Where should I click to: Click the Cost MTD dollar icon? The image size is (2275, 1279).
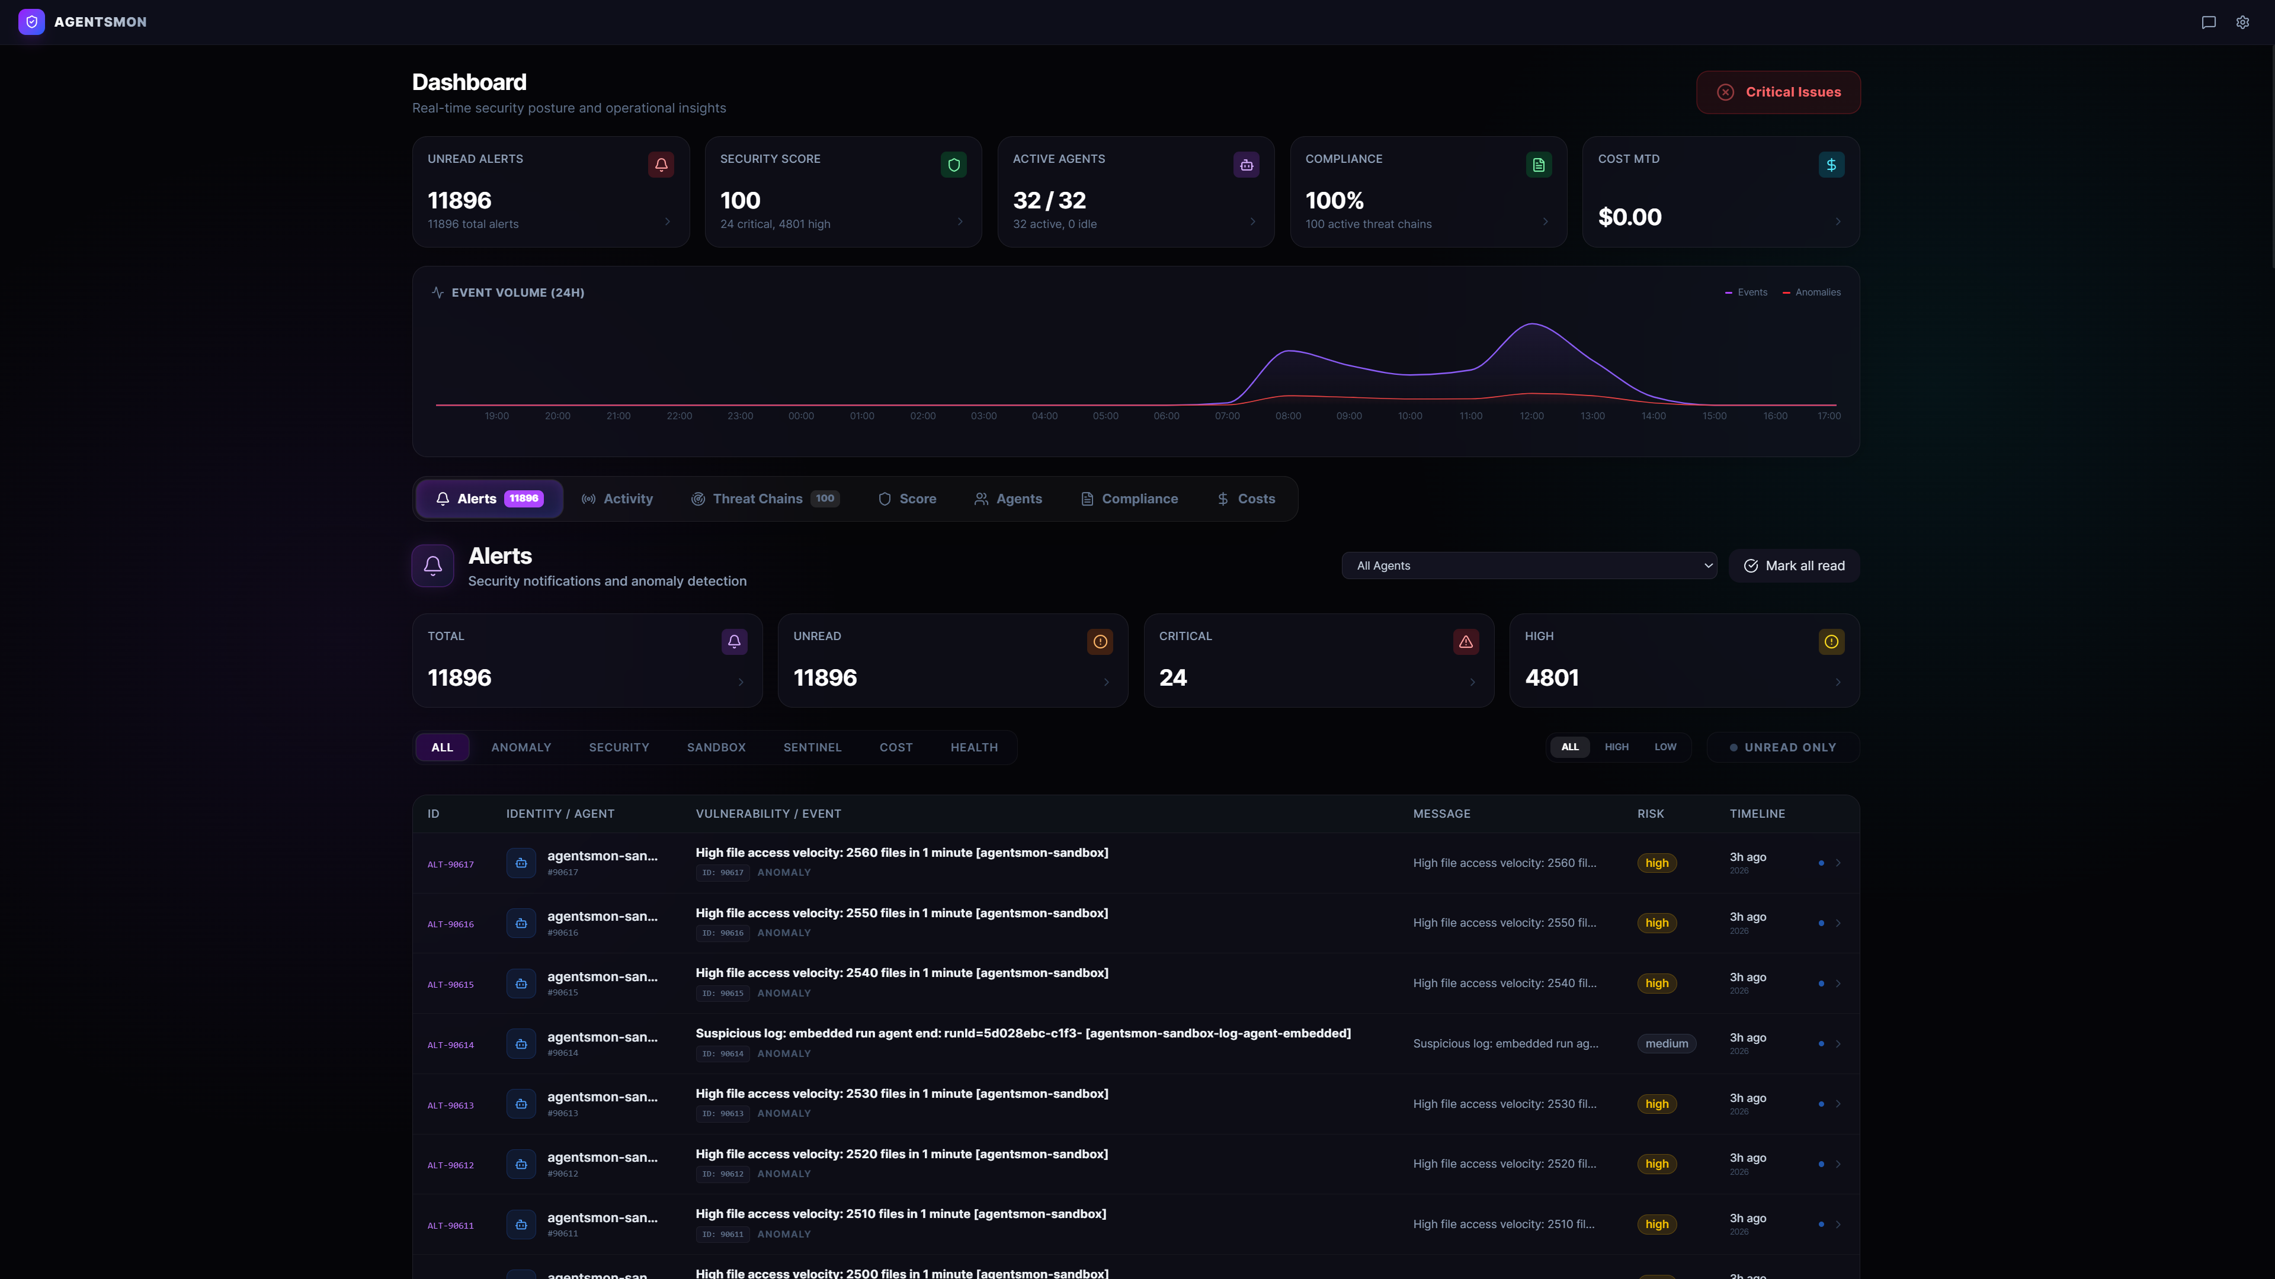[x=1832, y=164]
